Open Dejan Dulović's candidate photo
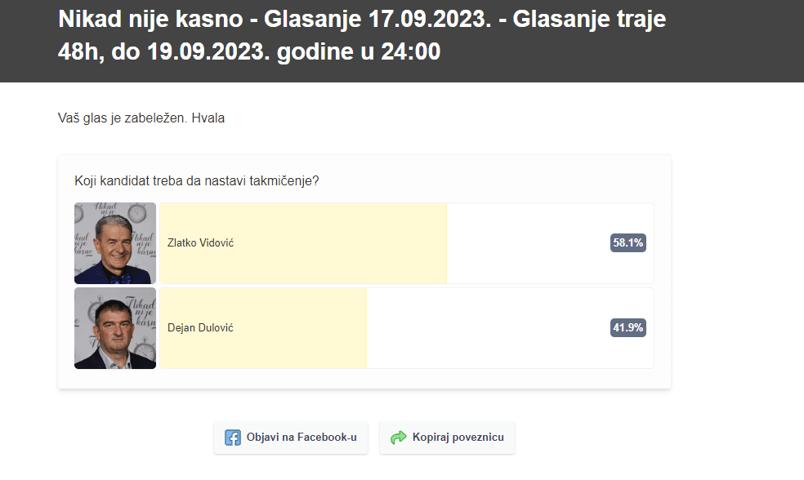Screen dimensions: 804x480 115,328
